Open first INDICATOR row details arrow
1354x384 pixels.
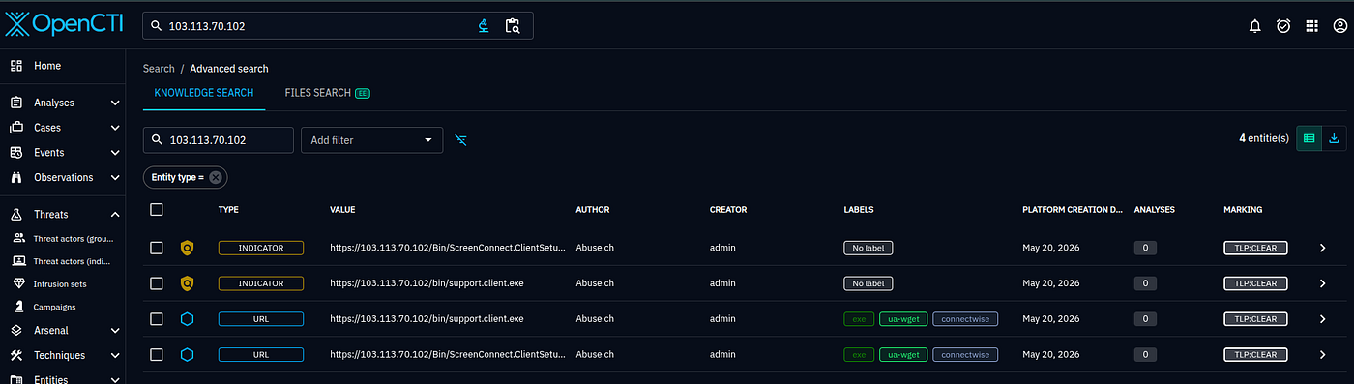(1322, 248)
